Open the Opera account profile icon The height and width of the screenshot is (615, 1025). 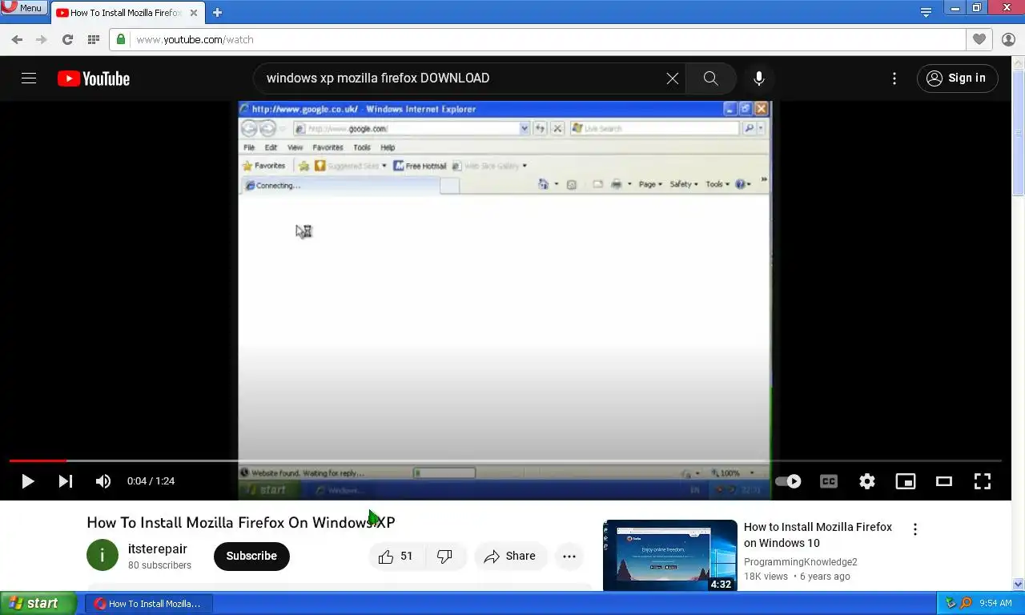click(x=1009, y=39)
